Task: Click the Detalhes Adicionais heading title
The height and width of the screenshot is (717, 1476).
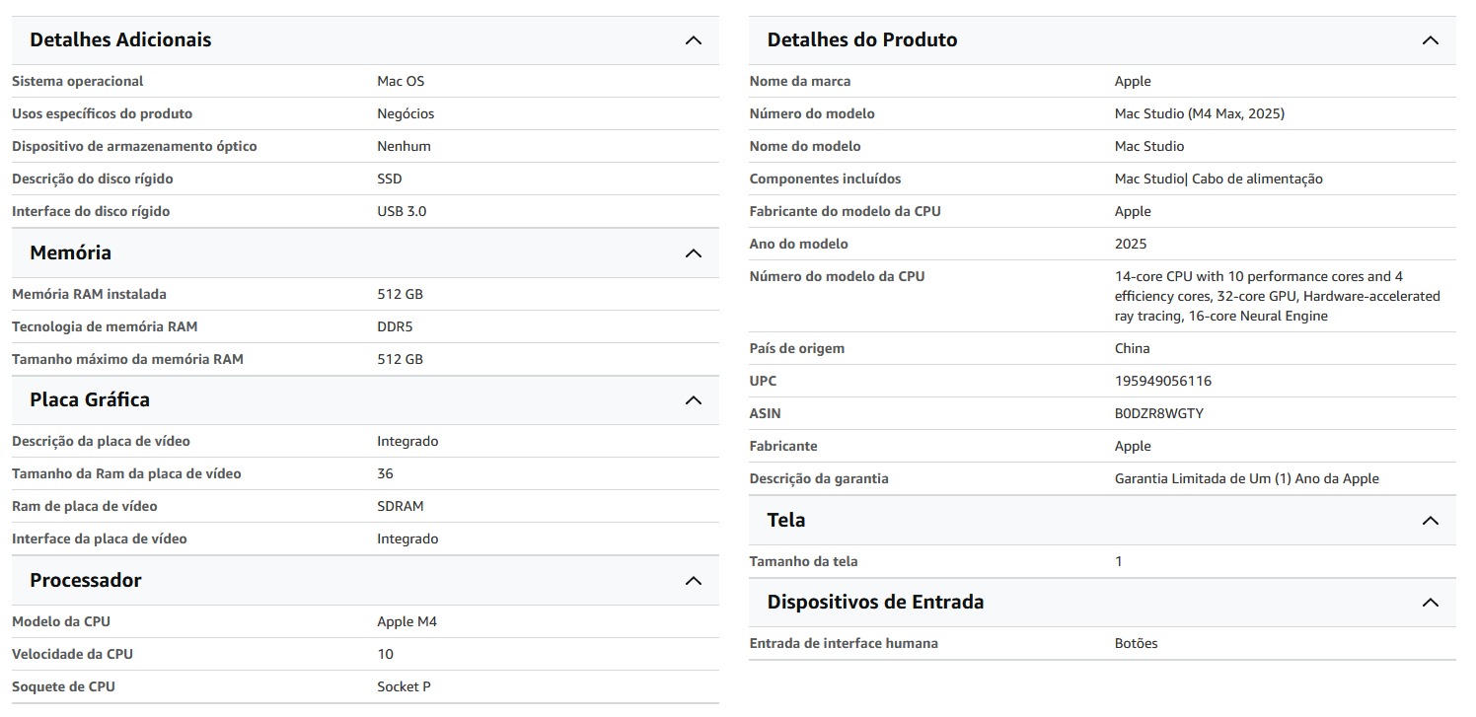Action: click(x=120, y=40)
